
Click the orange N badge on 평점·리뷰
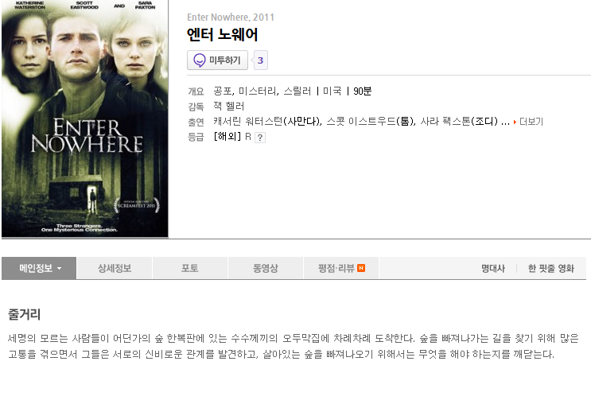click(361, 268)
